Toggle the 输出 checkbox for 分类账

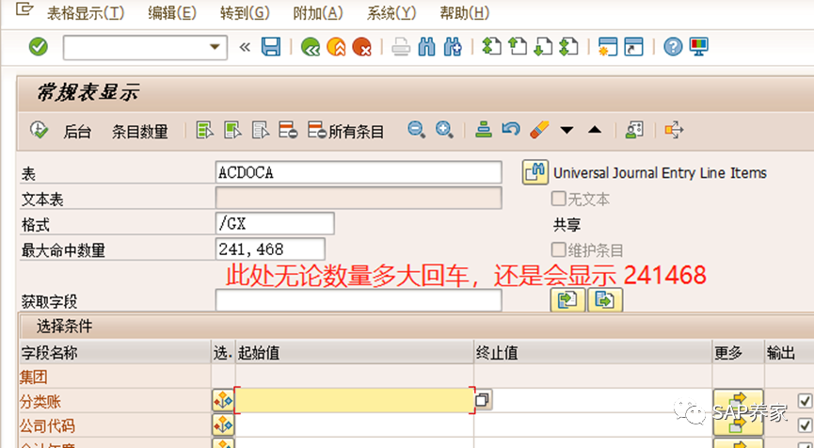tap(806, 401)
